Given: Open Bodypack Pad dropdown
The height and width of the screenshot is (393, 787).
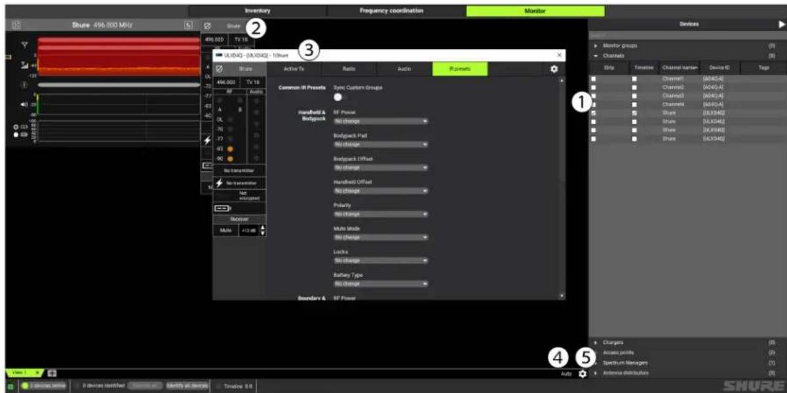Looking at the screenshot, I should pos(381,144).
